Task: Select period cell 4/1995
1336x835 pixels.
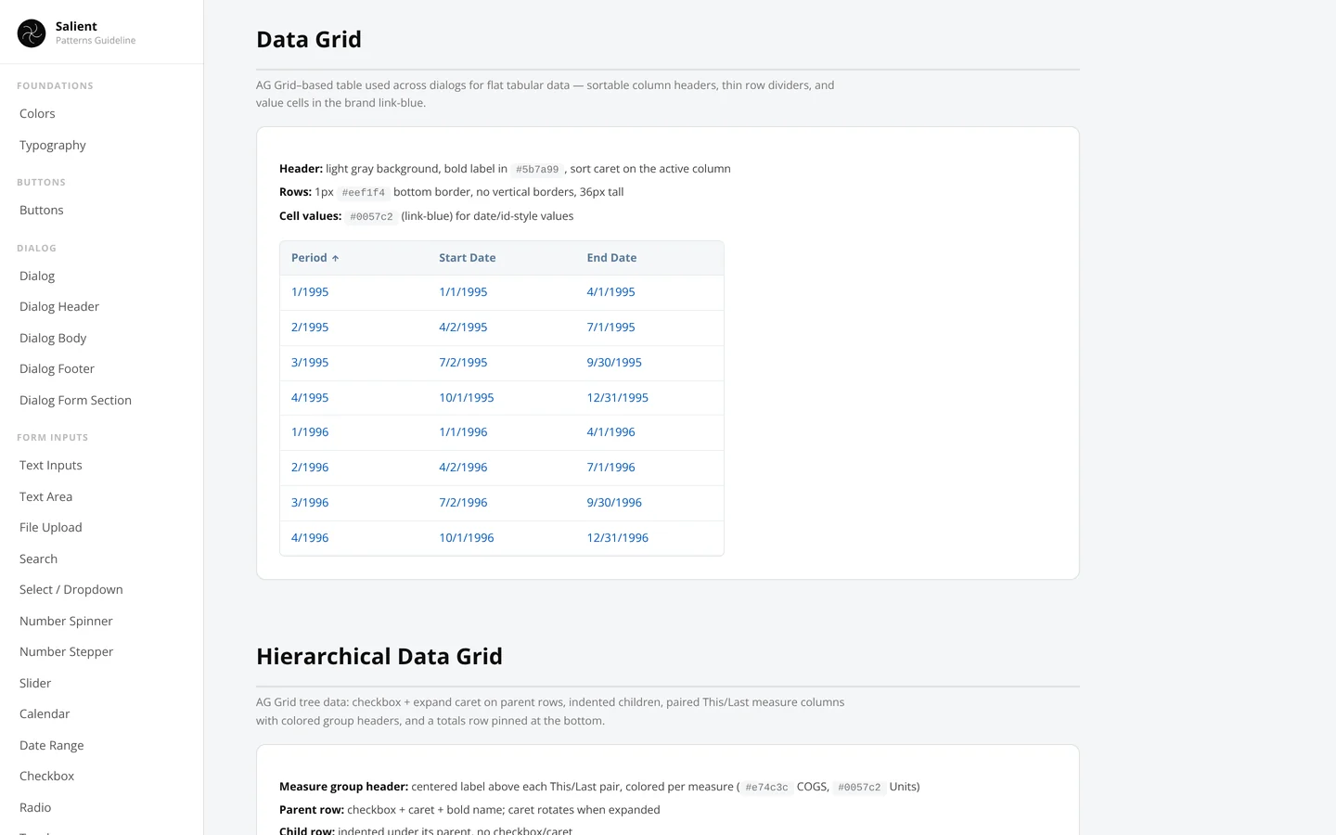Action: [310, 397]
